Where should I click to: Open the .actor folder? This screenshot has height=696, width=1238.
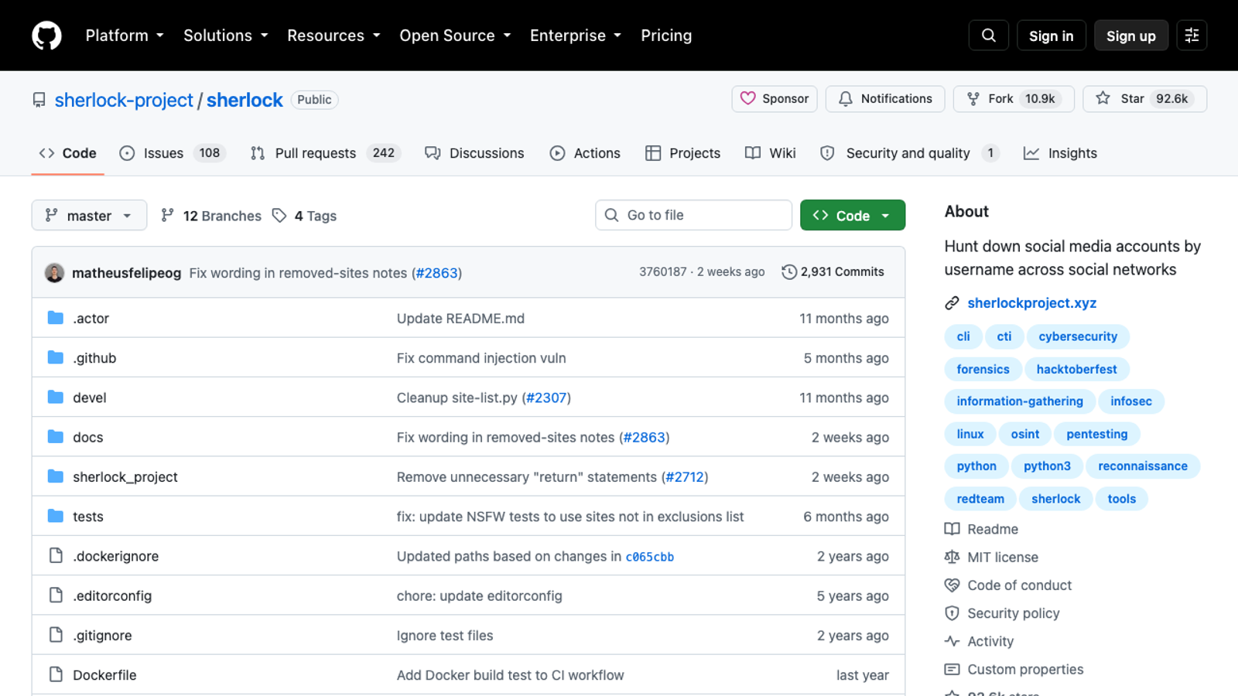(91, 319)
